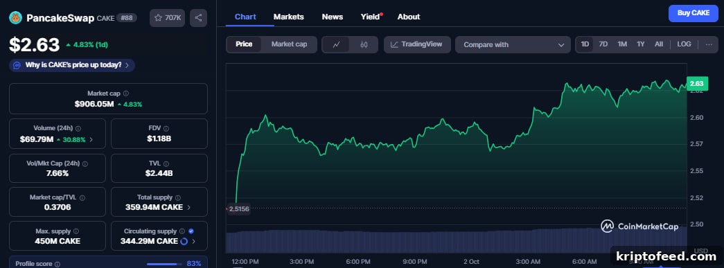Click Market cap/TVL info icon
The width and height of the screenshot is (724, 268).
82,197
